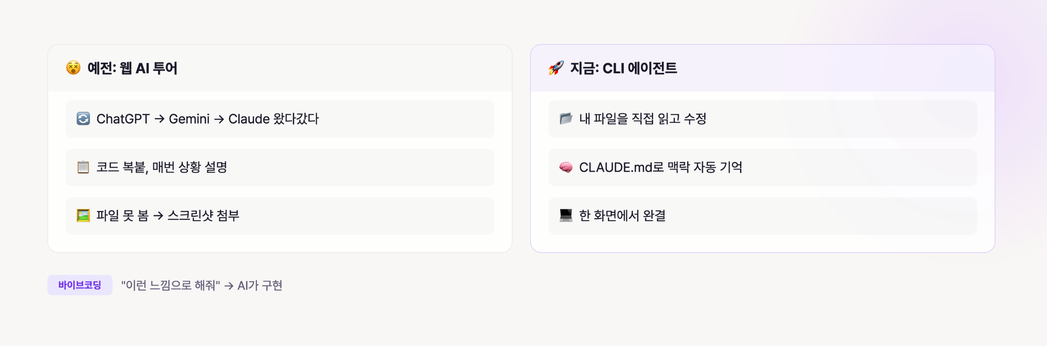
Task: Select the '파일 못 봄 → 스크린샷 첨부' row
Action: [x=280, y=216]
